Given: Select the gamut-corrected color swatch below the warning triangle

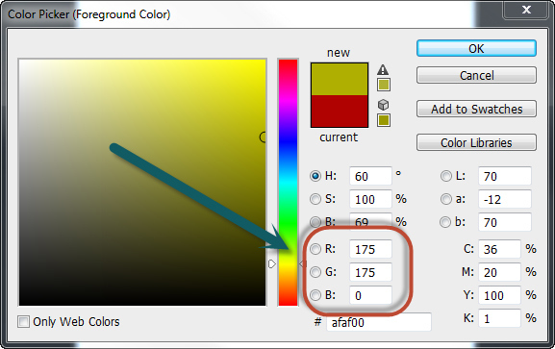Looking at the screenshot, I should [x=384, y=85].
